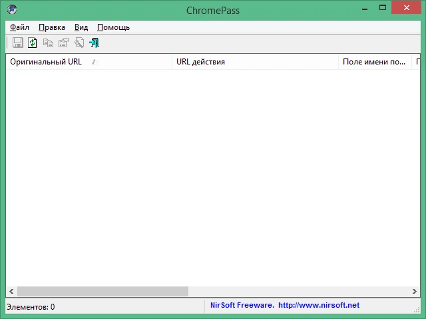Open the Вид menu

click(81, 27)
